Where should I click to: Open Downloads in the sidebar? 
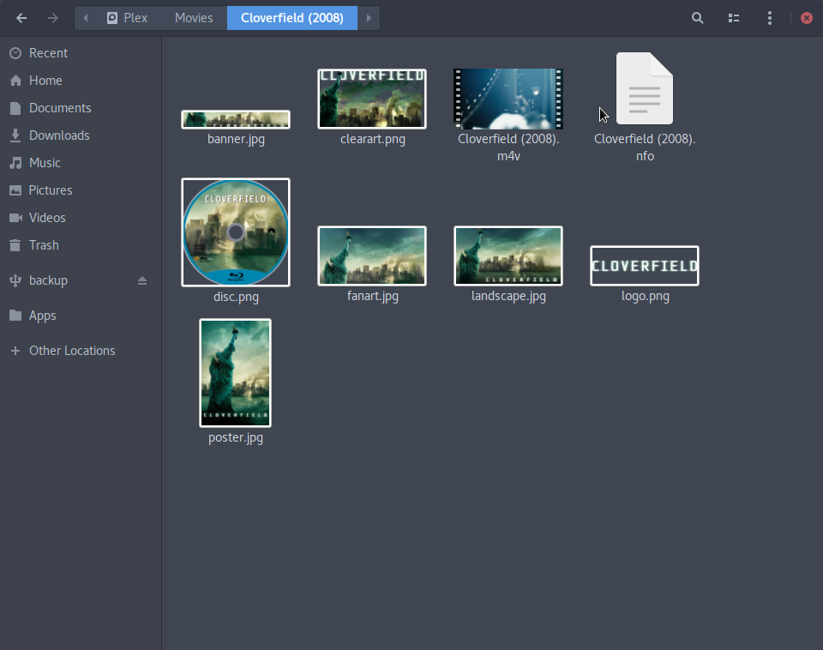(x=81, y=135)
